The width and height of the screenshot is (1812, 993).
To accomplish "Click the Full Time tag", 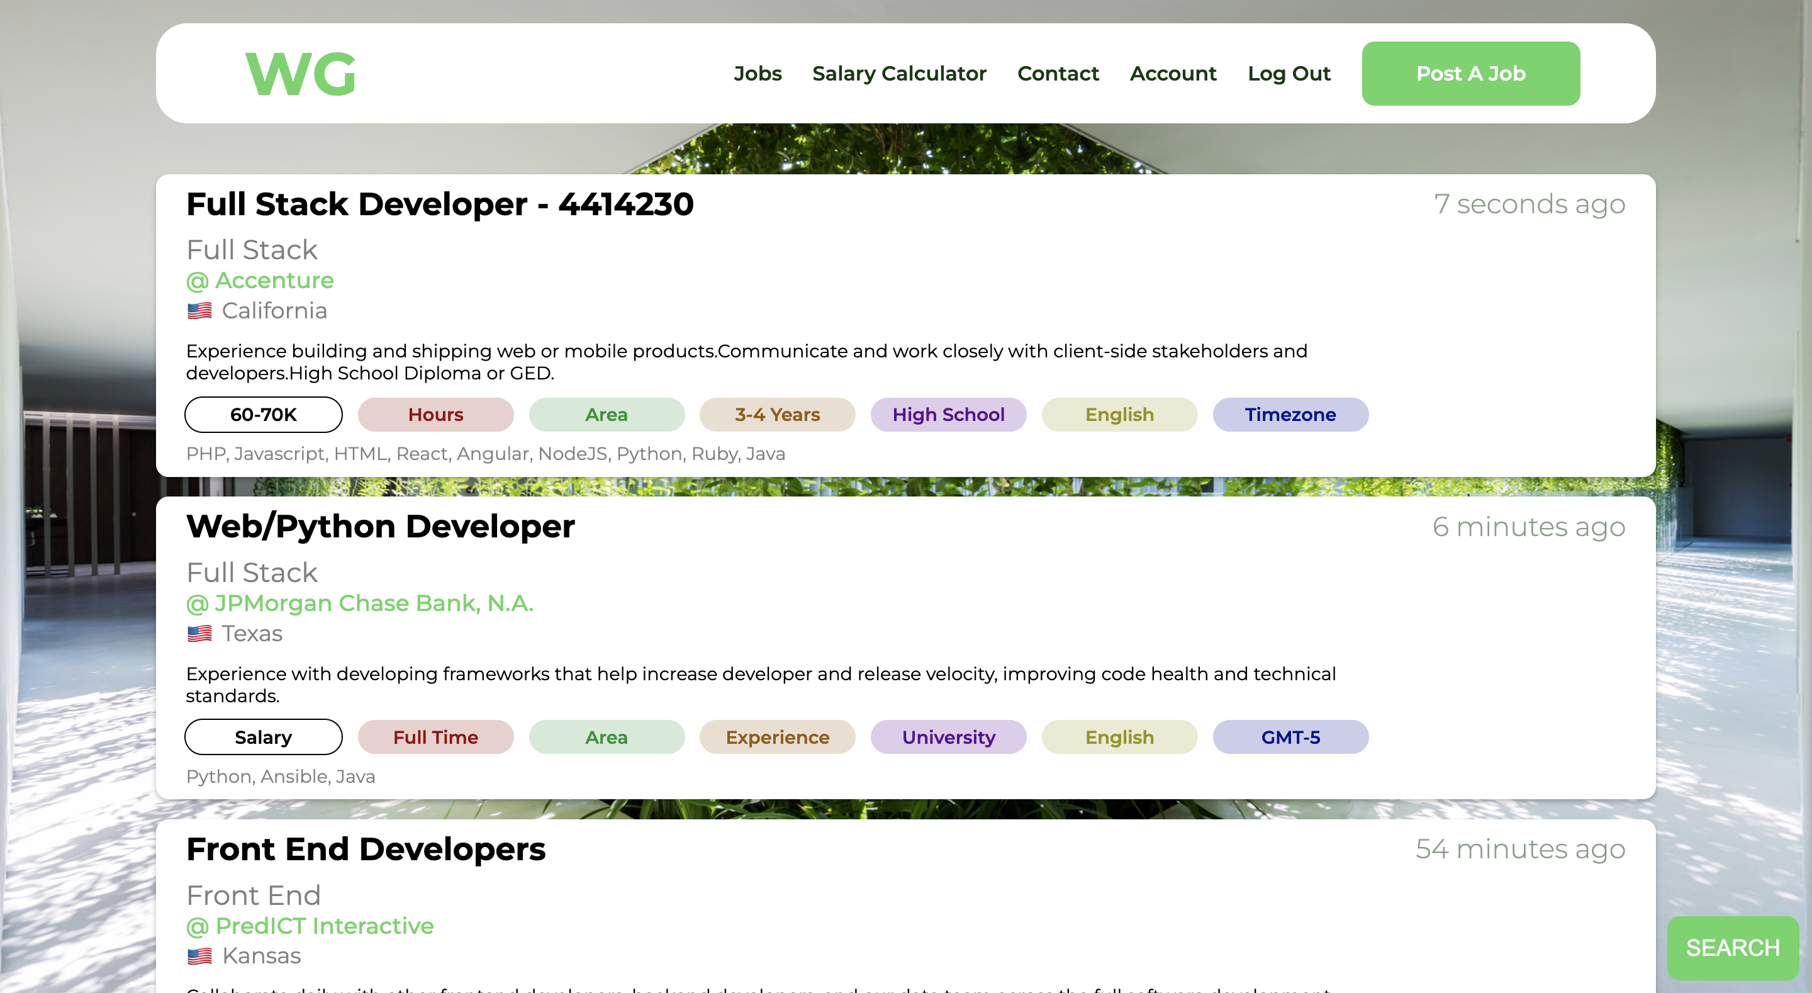I will coord(435,737).
